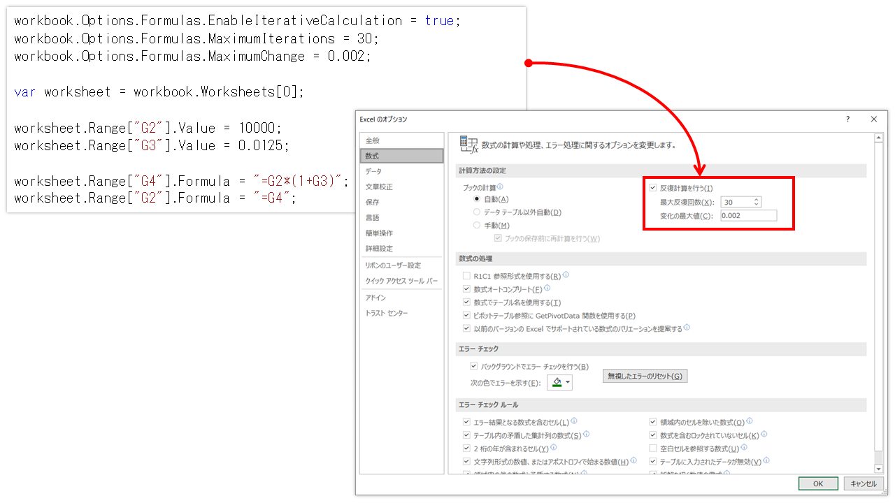Click info icon next to 領域内のセルを除いた数式
The height and width of the screenshot is (503, 895).
[x=749, y=421]
